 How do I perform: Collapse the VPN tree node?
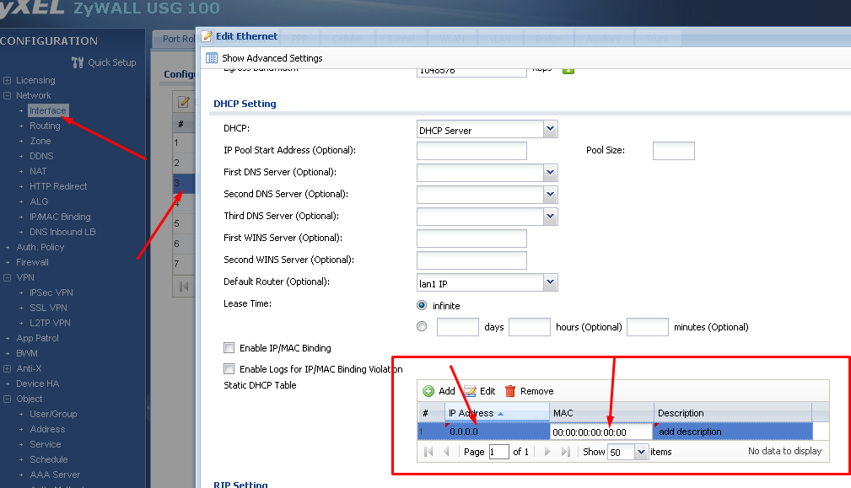[x=7, y=277]
